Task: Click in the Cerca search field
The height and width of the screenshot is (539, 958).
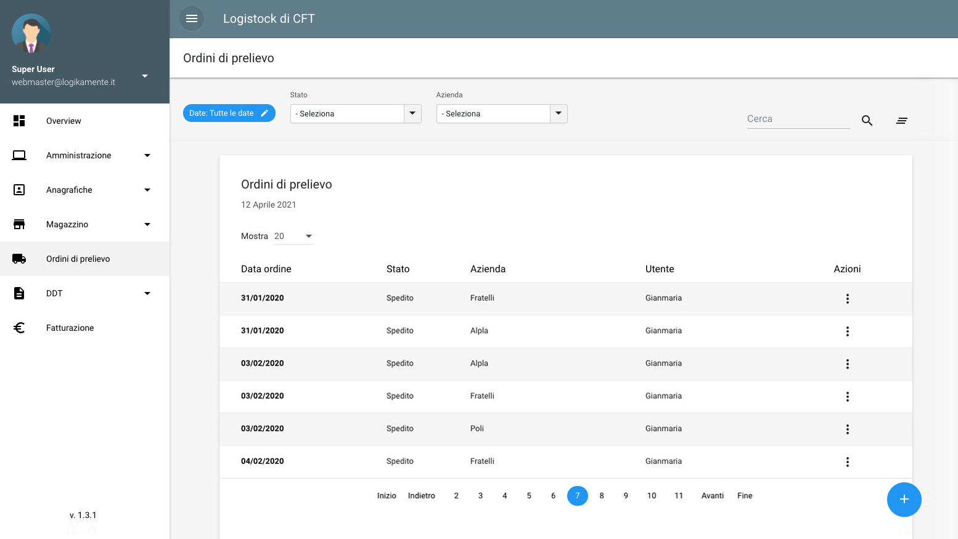Action: (x=798, y=119)
